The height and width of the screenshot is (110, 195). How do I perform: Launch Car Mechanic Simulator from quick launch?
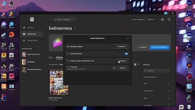point(32,69)
